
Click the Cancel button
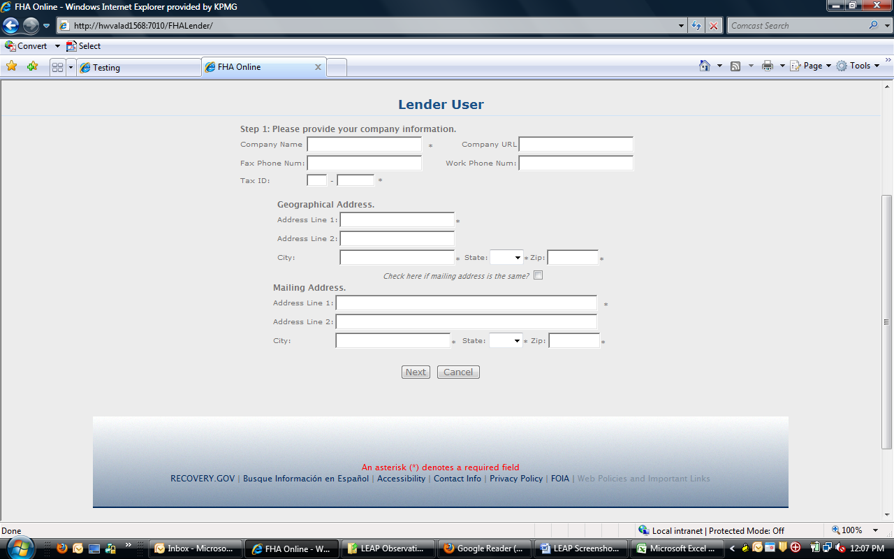458,372
